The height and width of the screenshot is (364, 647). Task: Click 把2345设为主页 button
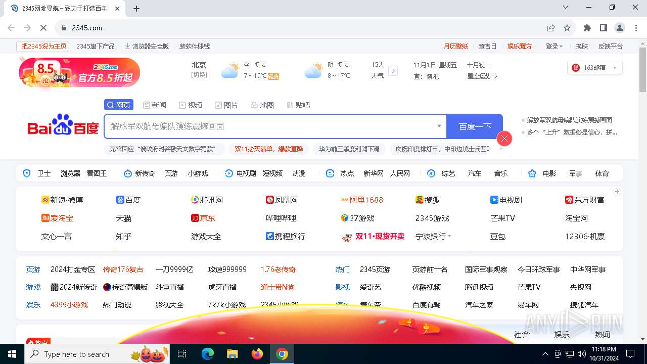coord(42,46)
